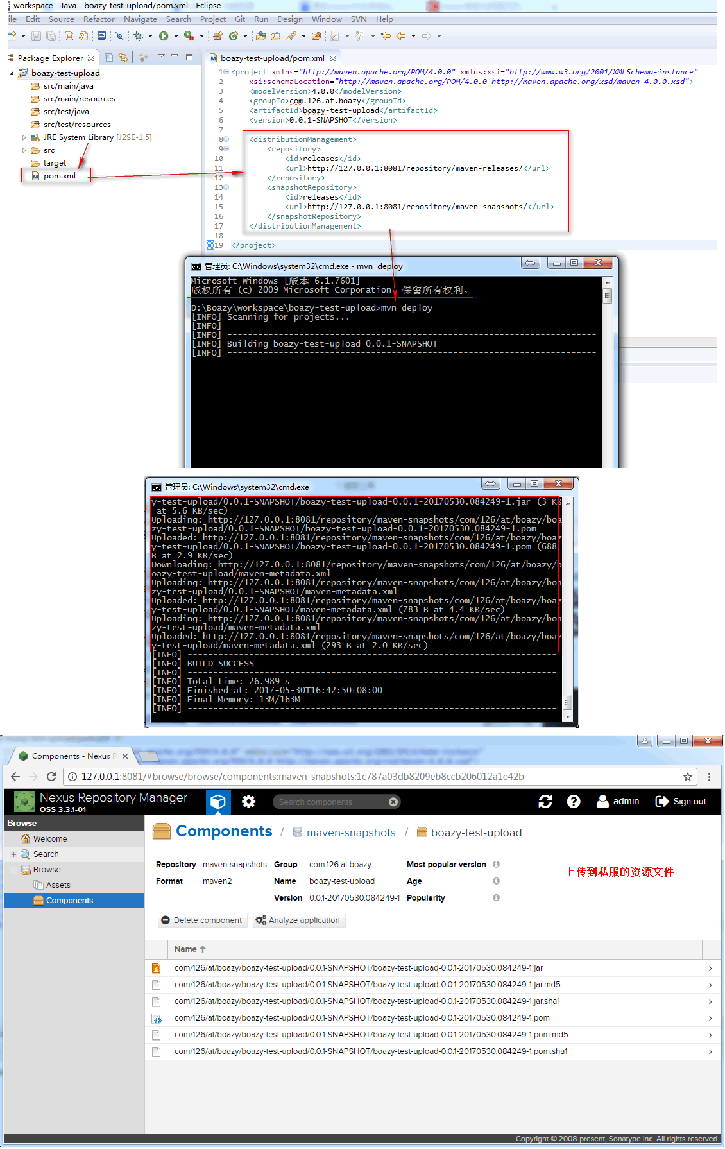Click scrollbar down arrow in lower cmd window

pyautogui.click(x=567, y=717)
